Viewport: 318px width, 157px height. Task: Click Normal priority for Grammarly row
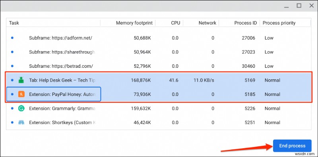(272, 109)
